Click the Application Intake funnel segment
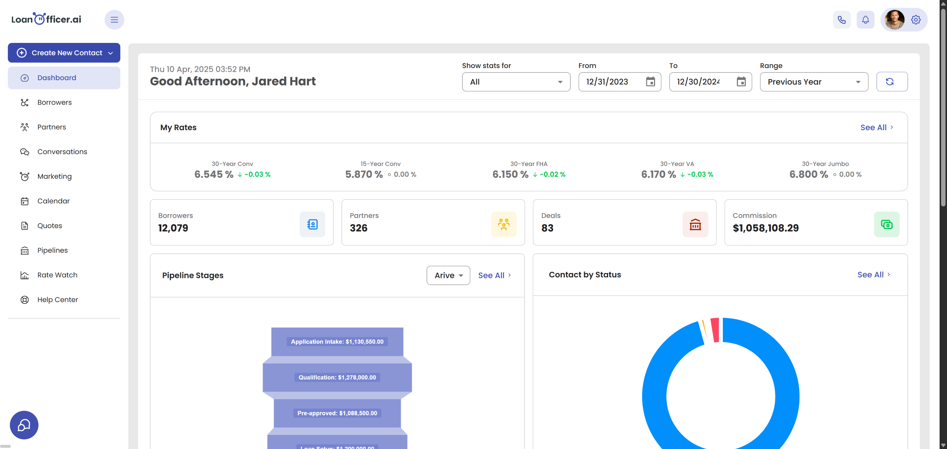 (x=337, y=342)
